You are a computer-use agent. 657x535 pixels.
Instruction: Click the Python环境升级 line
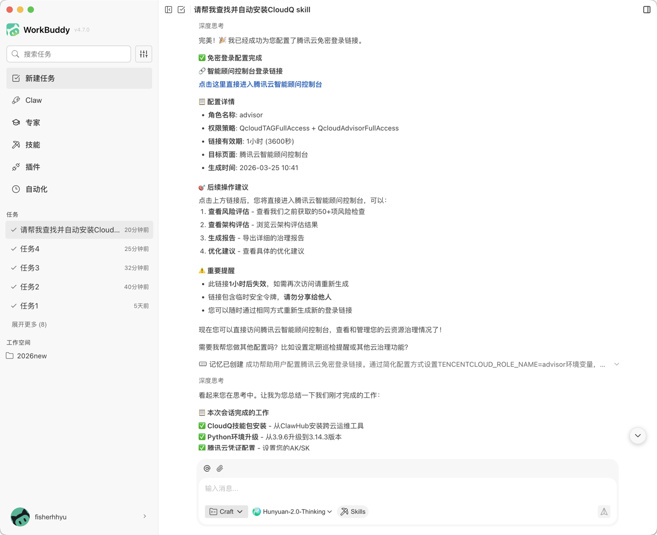coord(270,437)
